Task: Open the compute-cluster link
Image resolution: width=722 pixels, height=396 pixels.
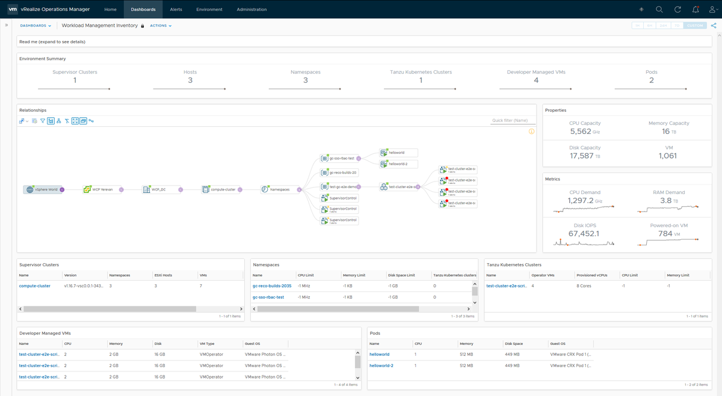Action: [x=35, y=286]
